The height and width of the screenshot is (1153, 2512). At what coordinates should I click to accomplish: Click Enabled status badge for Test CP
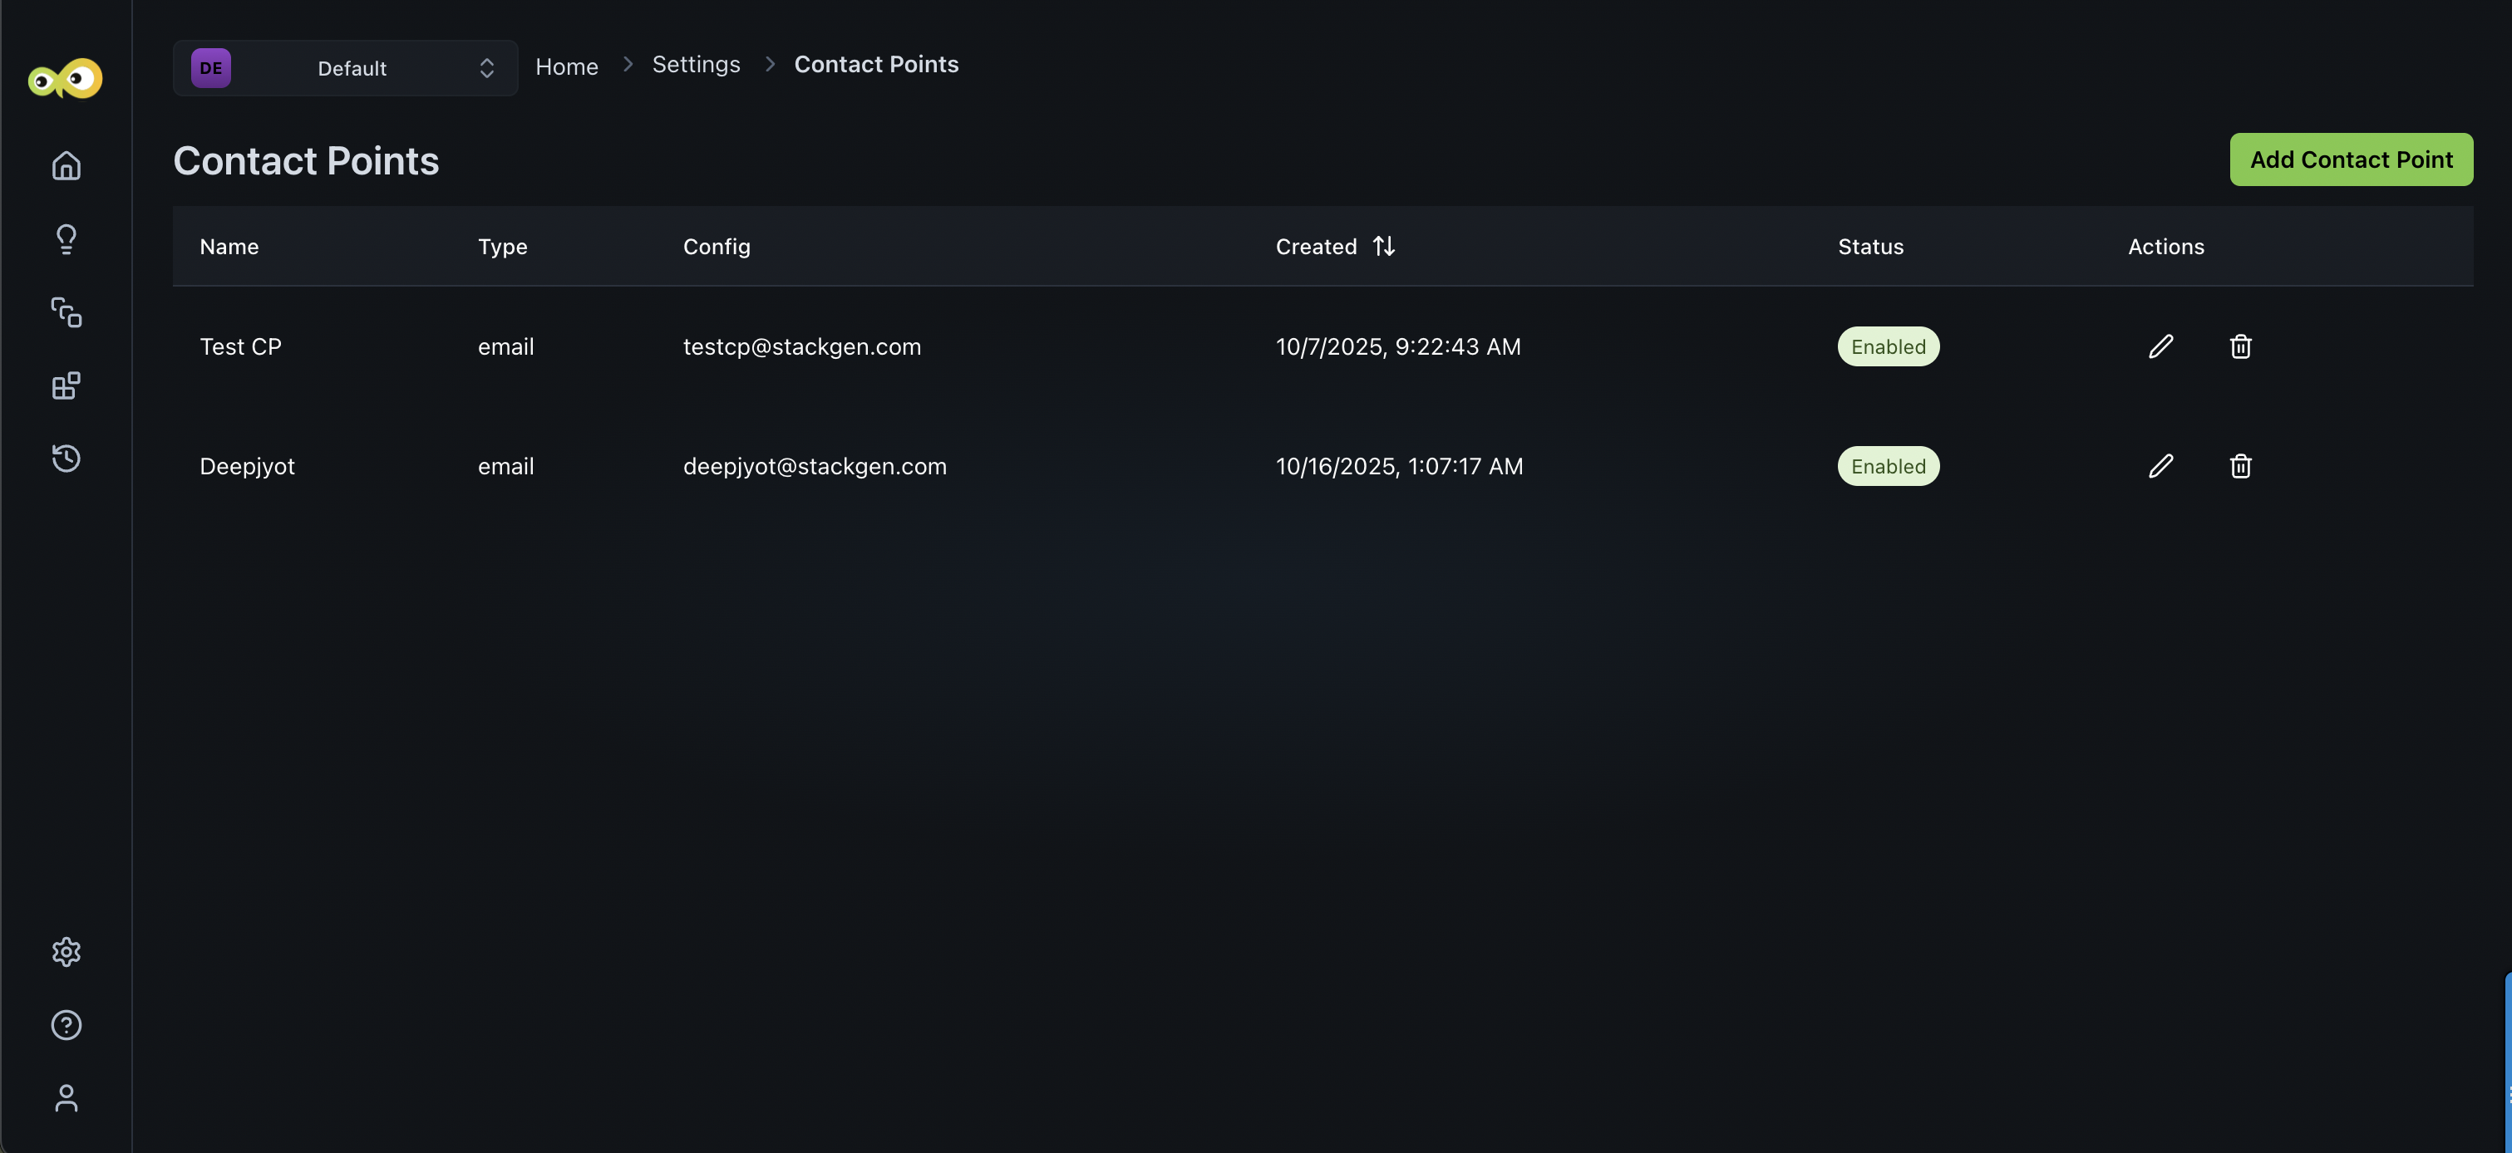point(1888,346)
